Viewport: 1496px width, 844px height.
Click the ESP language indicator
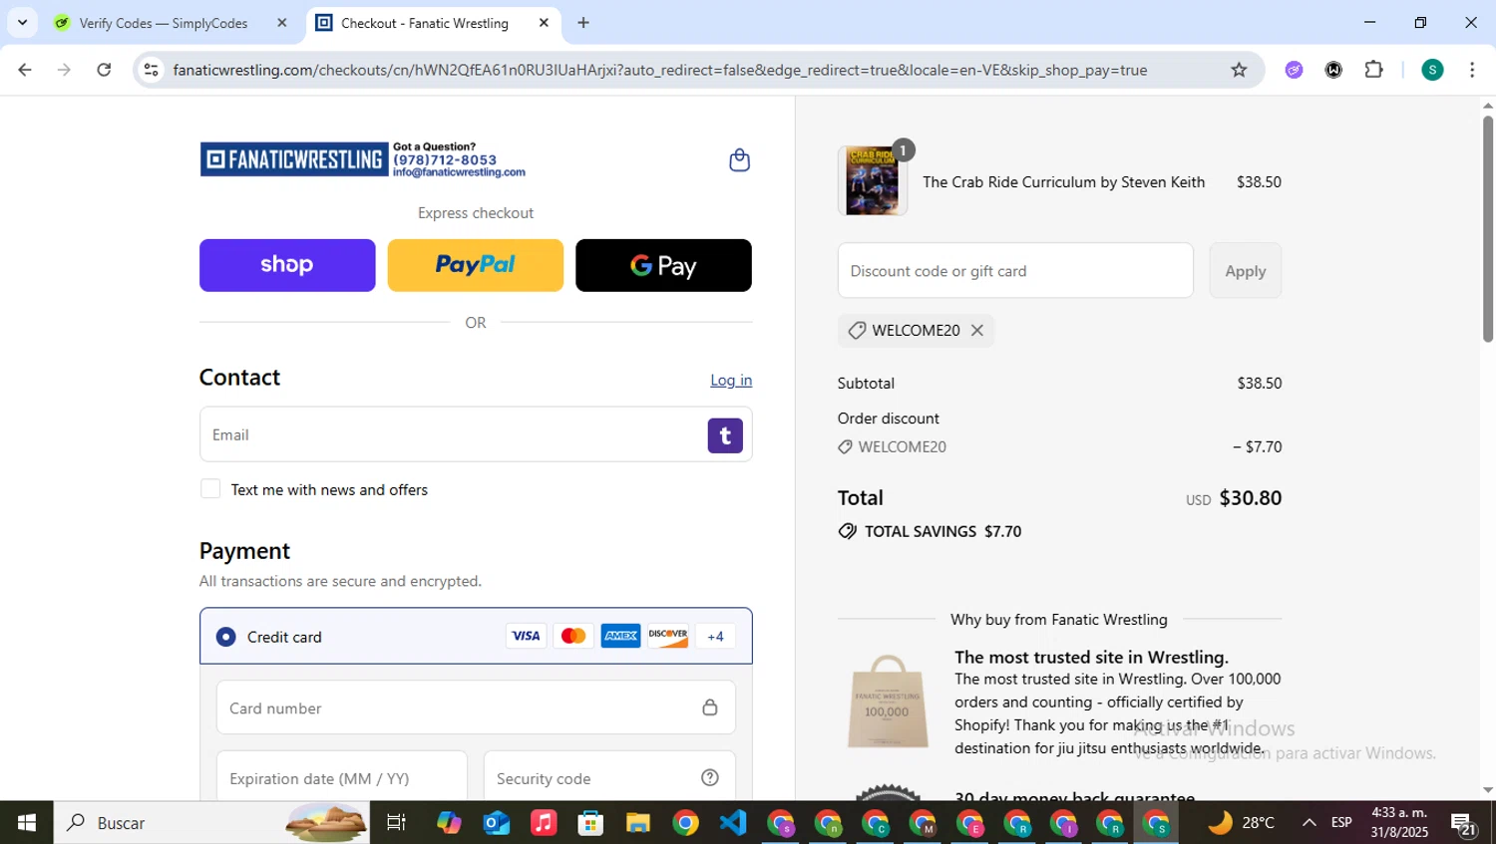click(1341, 823)
